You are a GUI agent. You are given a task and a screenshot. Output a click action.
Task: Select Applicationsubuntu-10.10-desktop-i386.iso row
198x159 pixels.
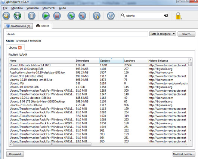99,73
